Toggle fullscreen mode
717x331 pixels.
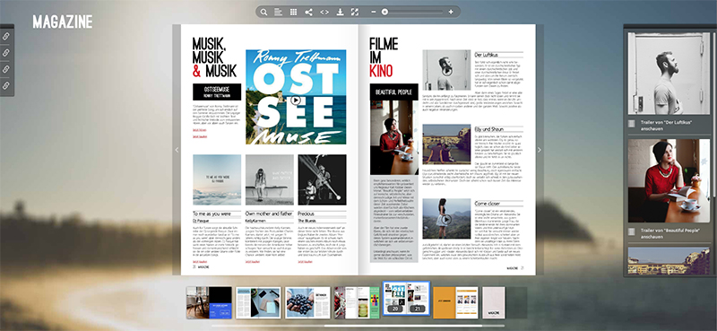coord(355,12)
